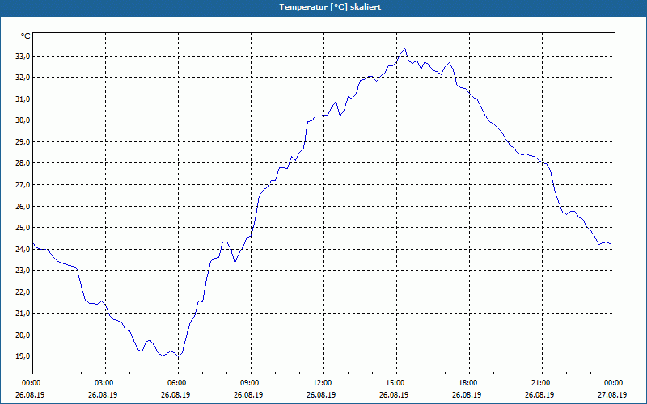Pick the 27,0 temperature tick label
This screenshot has height=404, width=647.
23,185
